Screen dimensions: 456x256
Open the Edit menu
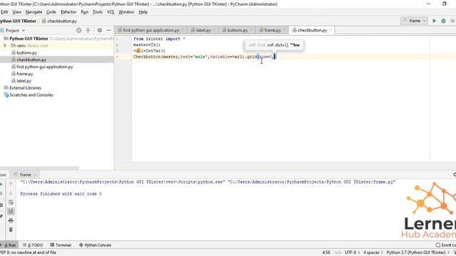(x=4, y=12)
